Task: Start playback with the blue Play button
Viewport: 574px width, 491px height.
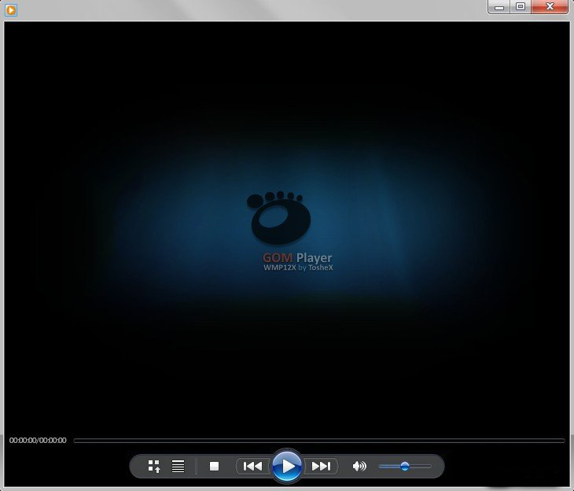Action: (x=287, y=466)
